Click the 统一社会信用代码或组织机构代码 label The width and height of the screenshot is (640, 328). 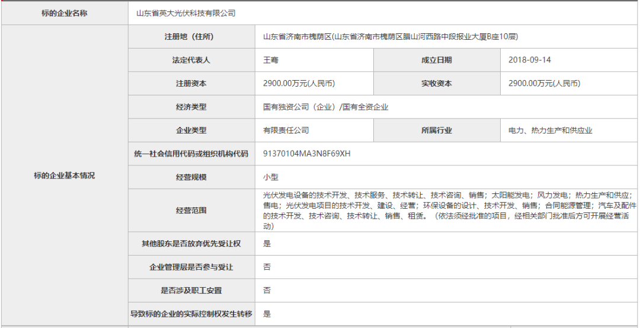(191, 154)
